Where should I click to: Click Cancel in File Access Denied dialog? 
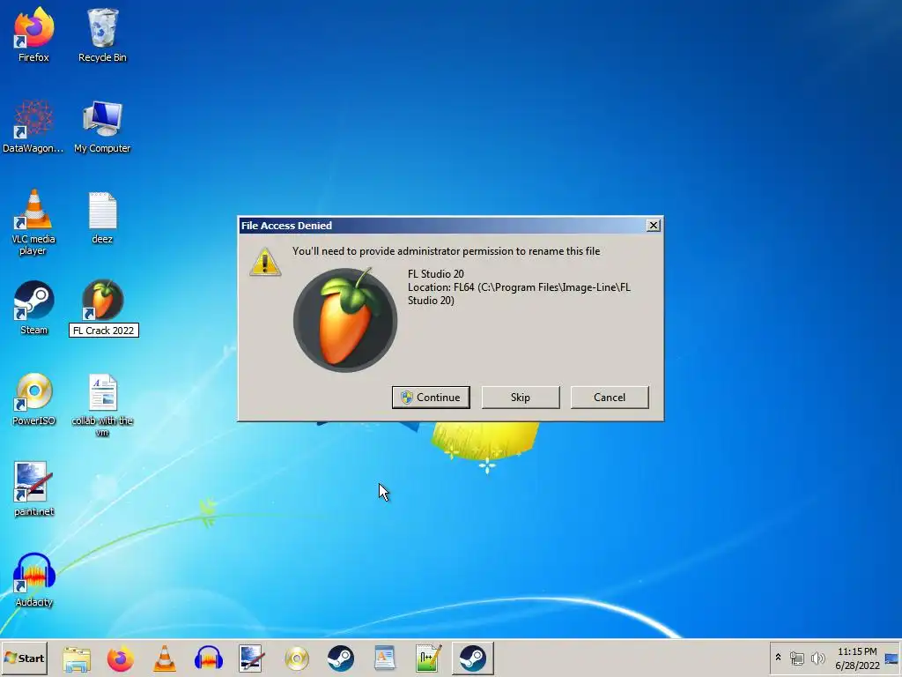(610, 398)
